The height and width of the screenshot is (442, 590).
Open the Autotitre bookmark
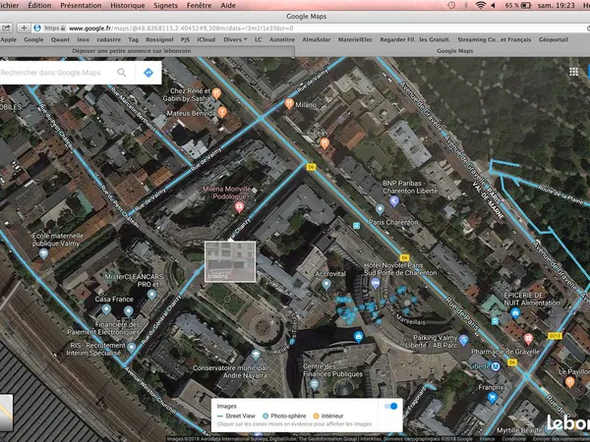282,39
